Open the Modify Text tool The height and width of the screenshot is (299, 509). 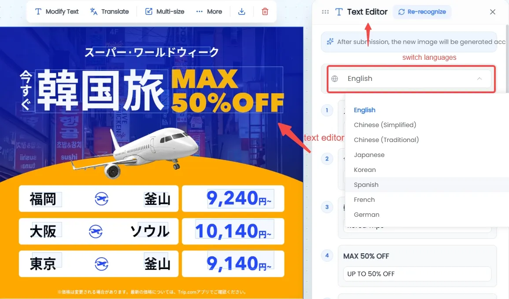pyautogui.click(x=57, y=12)
